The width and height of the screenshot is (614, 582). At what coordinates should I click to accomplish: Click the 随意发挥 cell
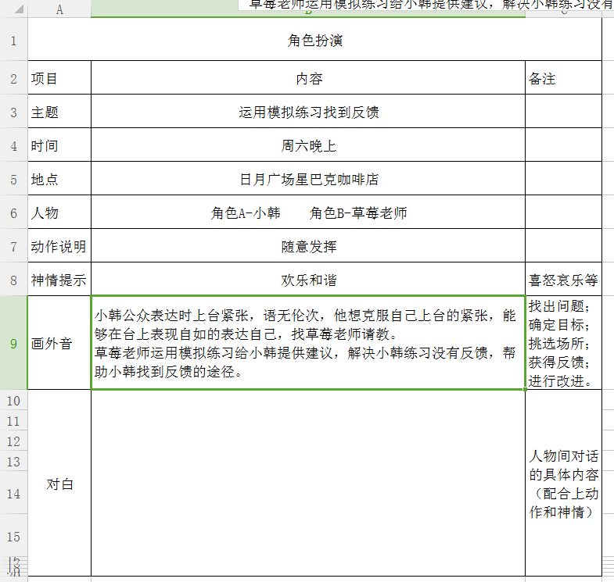coord(308,247)
